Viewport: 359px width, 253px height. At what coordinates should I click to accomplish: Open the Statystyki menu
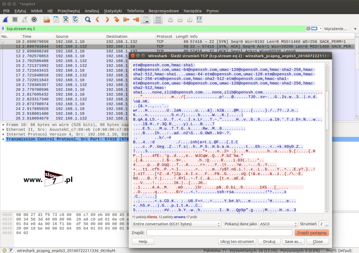point(113,11)
